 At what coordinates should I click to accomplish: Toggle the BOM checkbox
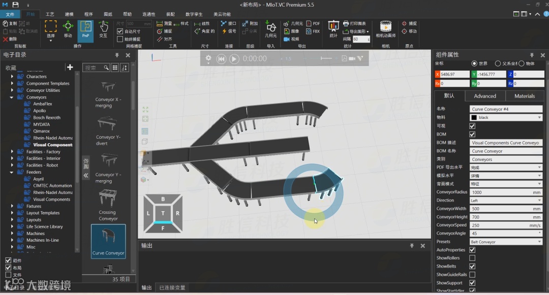click(472, 134)
